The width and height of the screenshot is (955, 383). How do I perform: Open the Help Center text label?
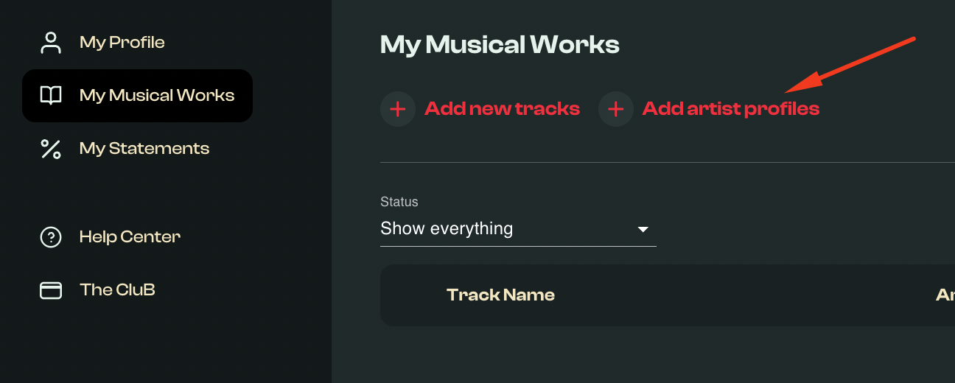click(130, 237)
